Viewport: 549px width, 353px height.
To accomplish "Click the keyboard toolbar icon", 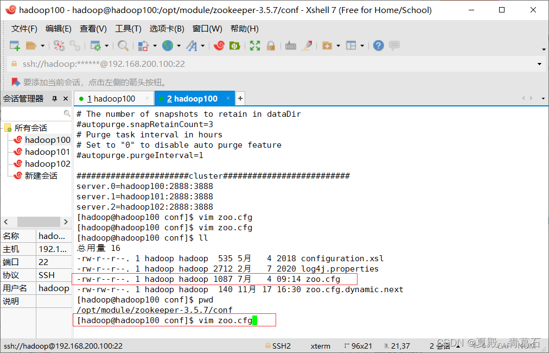I will [291, 46].
